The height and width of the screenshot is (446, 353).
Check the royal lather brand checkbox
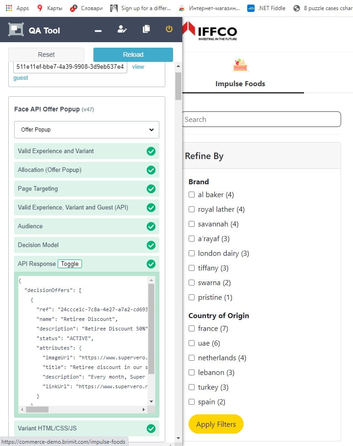coord(191,209)
